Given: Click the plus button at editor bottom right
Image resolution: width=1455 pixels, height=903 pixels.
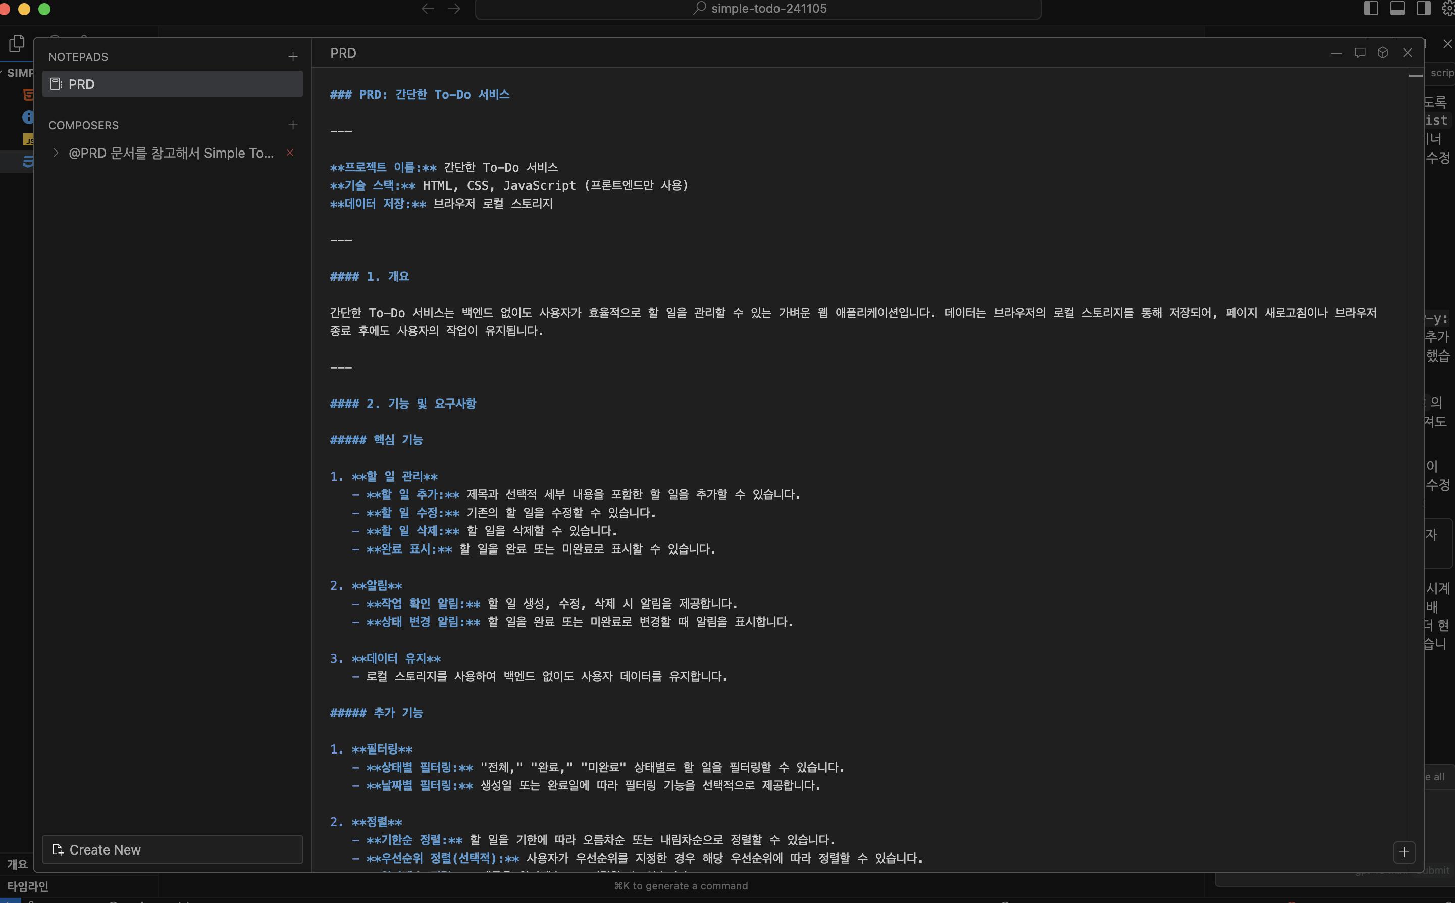Looking at the screenshot, I should [x=1404, y=852].
